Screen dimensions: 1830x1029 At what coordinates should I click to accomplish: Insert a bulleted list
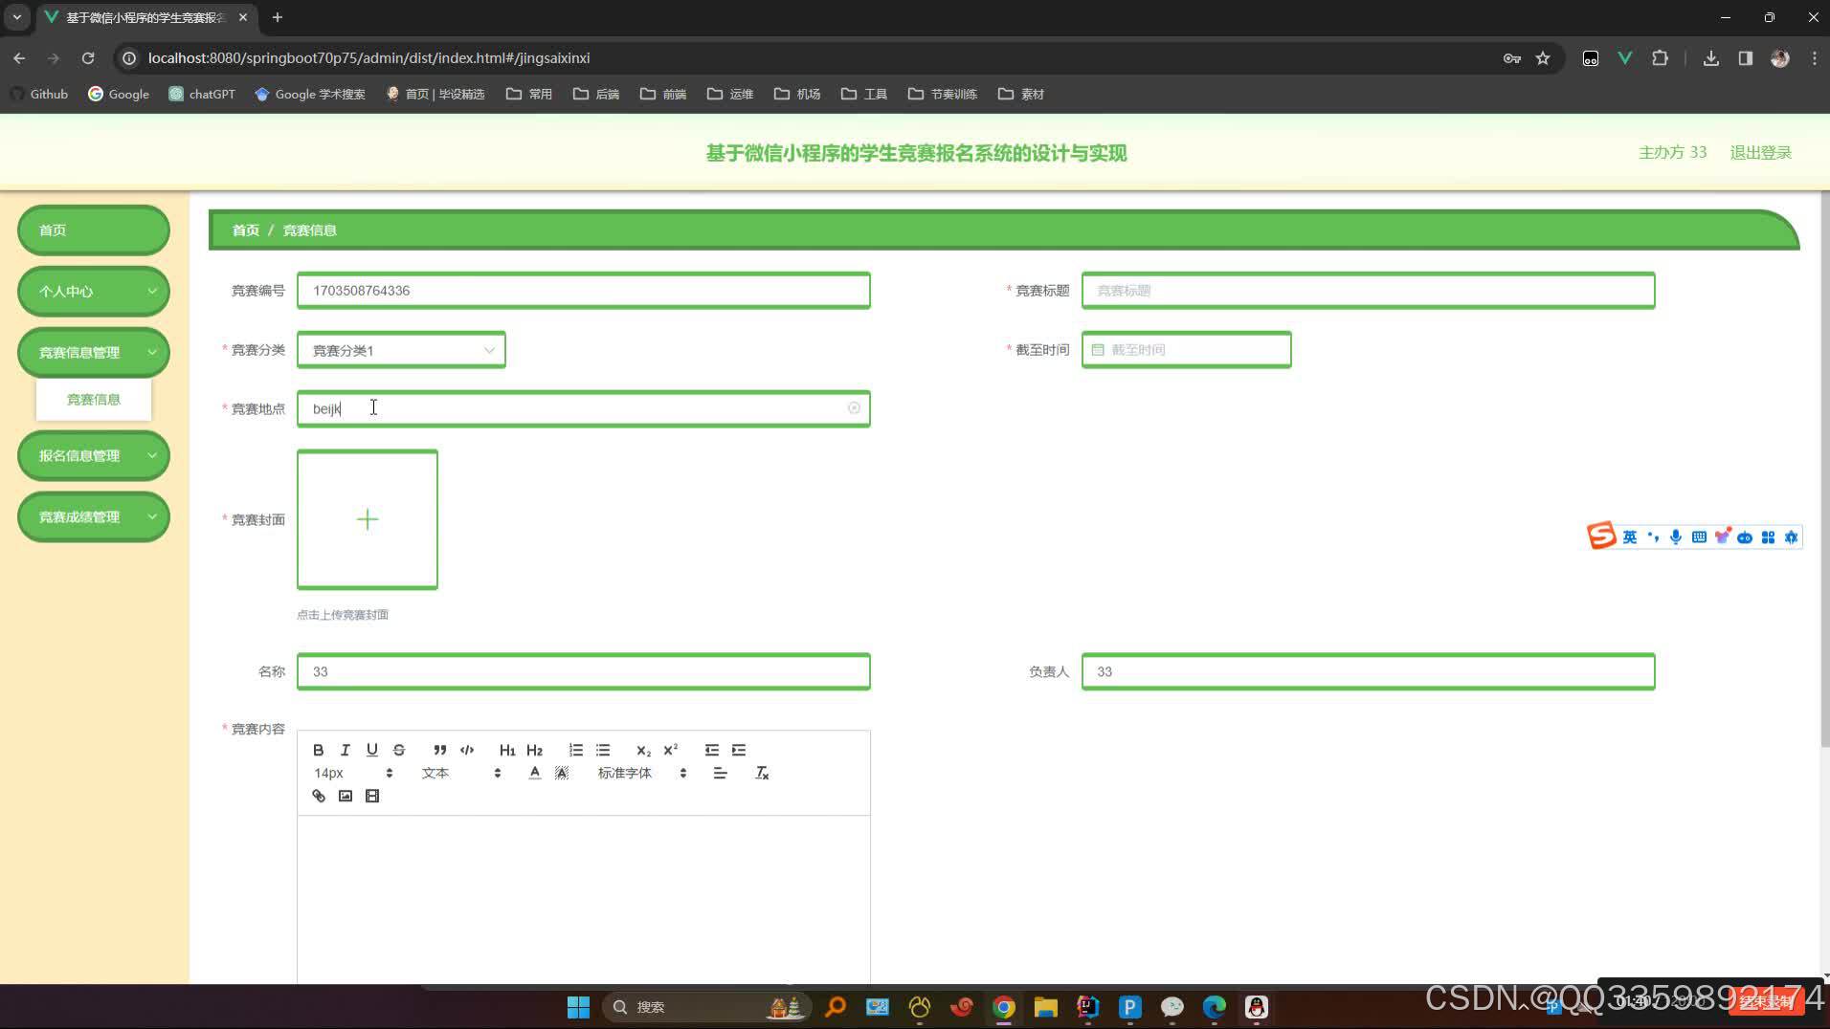click(603, 750)
